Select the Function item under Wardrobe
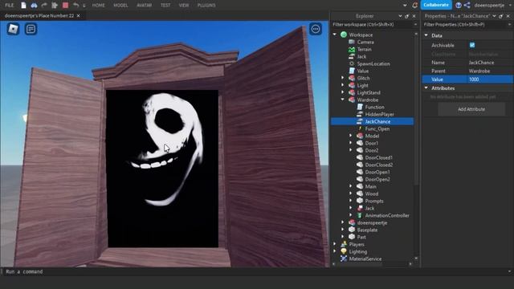Viewport: 514px width, 289px height. coord(375,107)
